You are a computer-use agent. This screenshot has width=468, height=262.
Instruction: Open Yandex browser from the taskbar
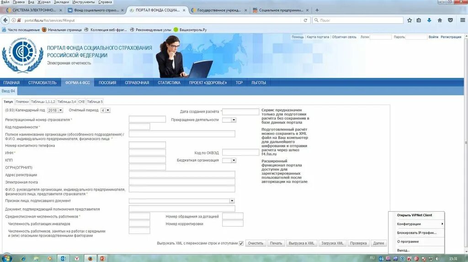[77, 258]
